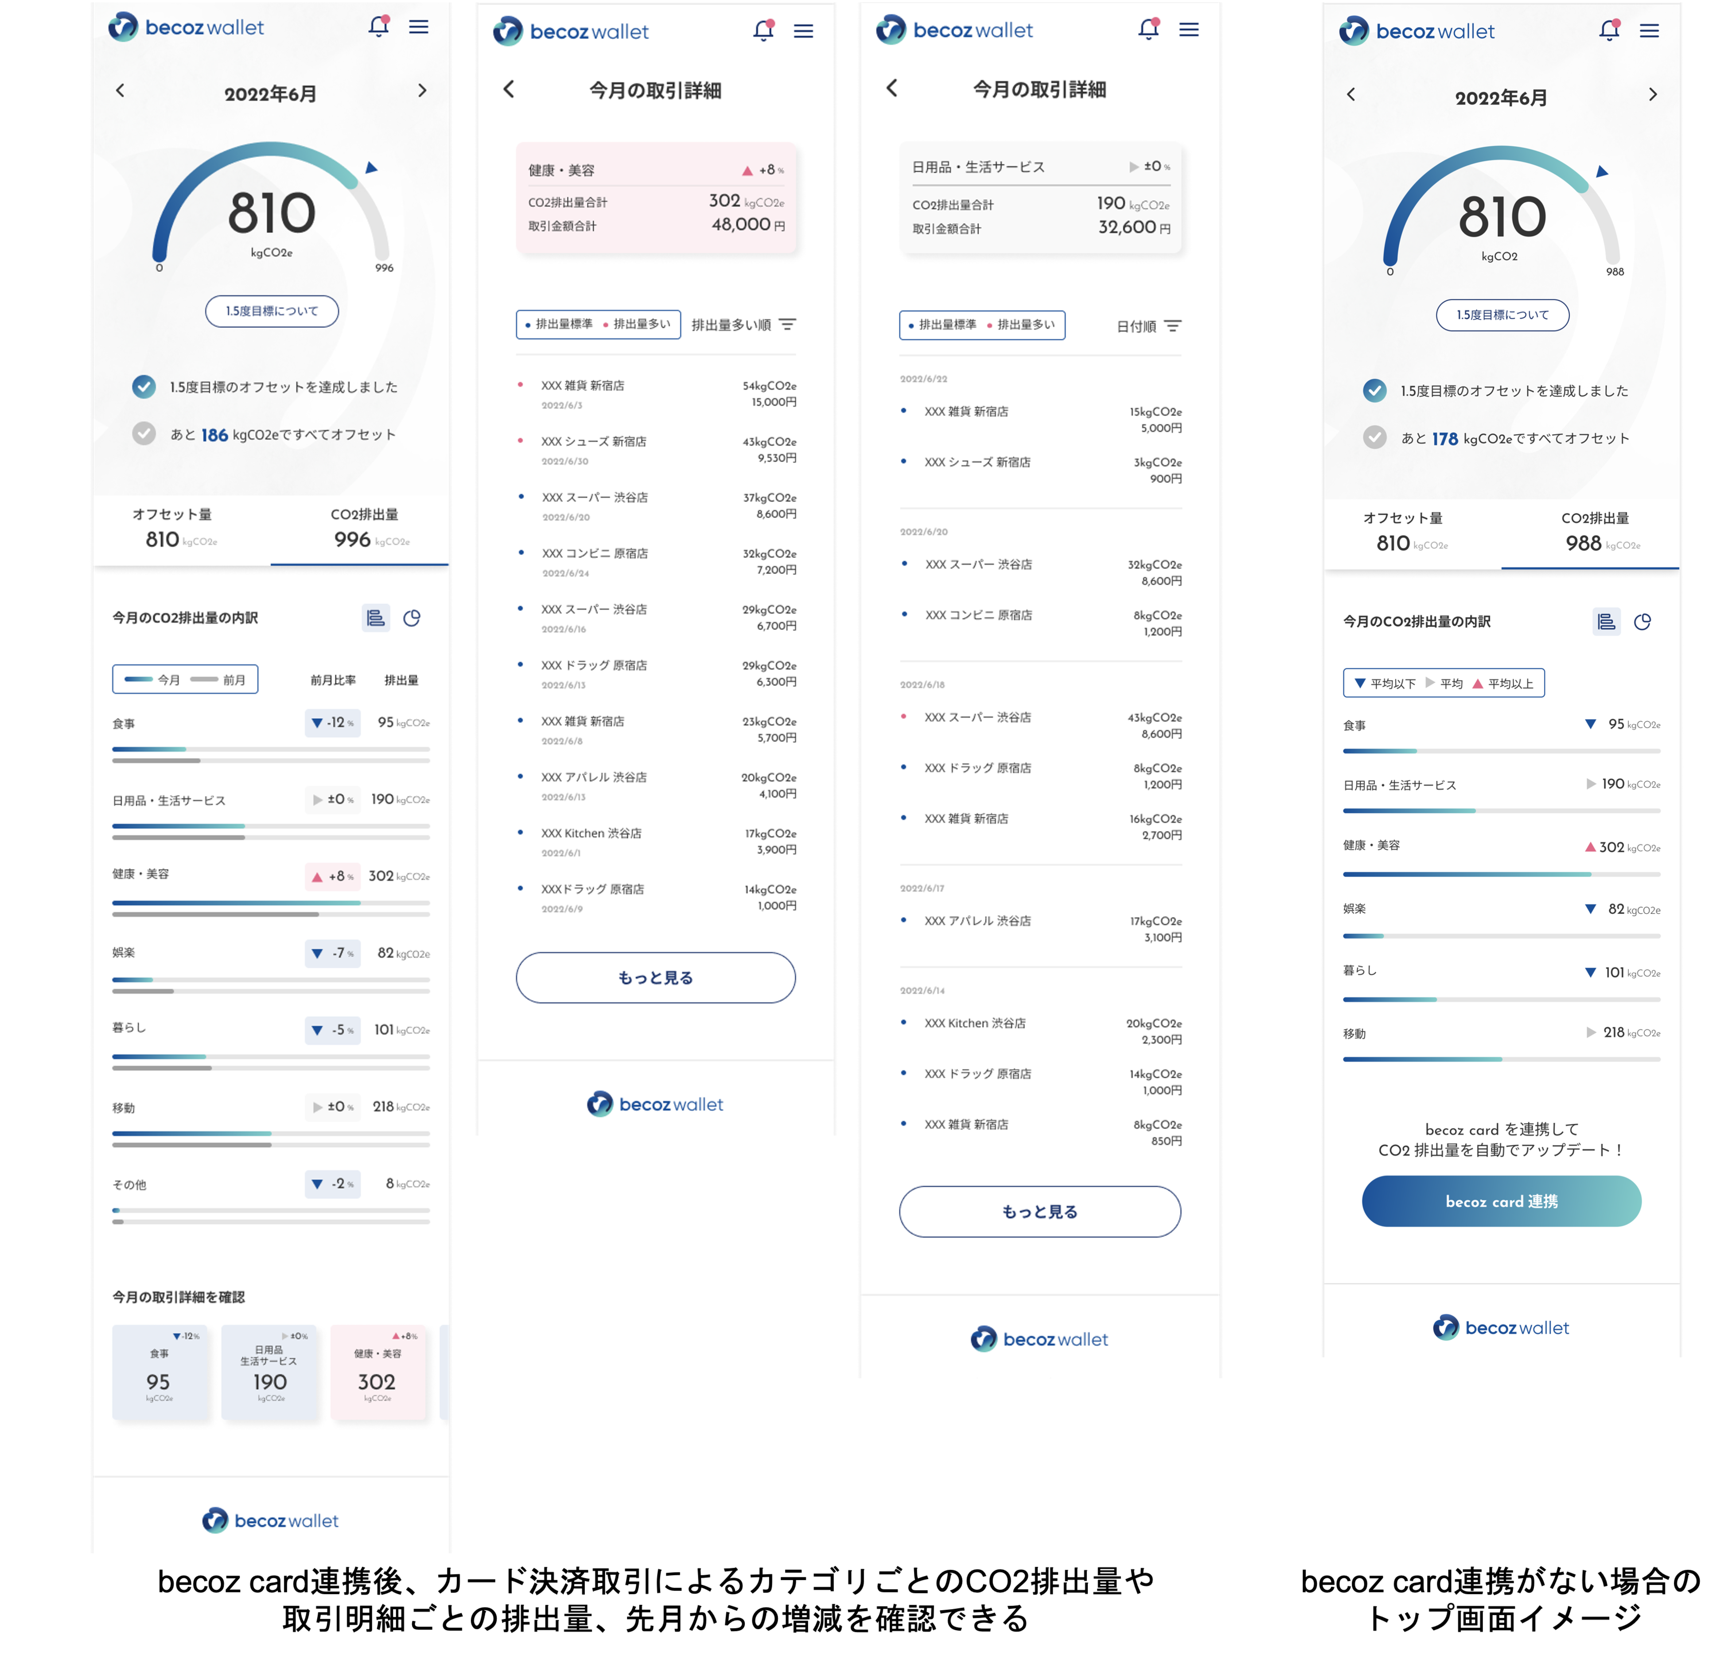Switch to bar chart view on first screen
Viewport: 1728px width, 1654px height.
pyautogui.click(x=376, y=618)
